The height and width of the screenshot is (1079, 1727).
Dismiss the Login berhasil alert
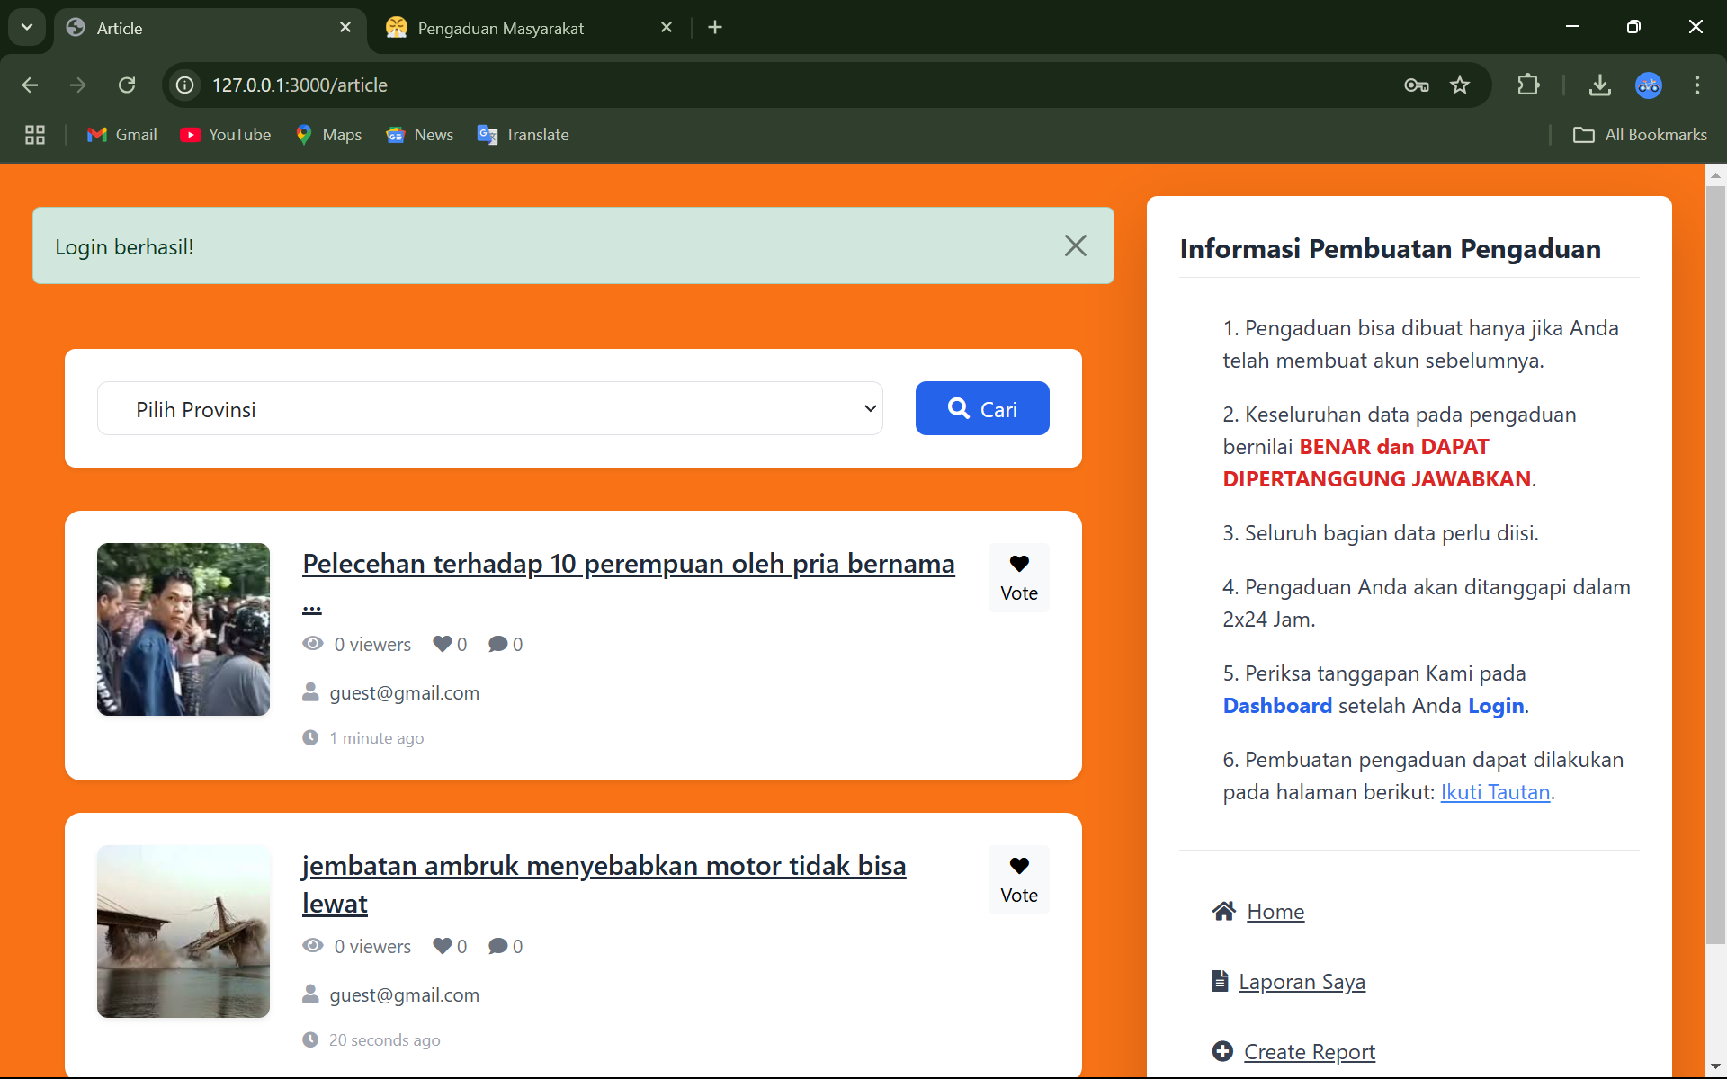click(1075, 245)
